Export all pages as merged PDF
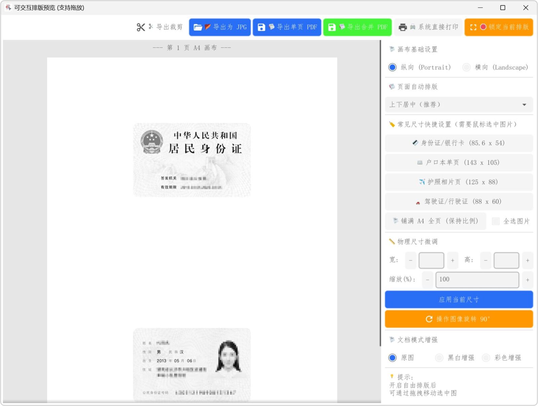The width and height of the screenshot is (538, 406). coord(357,27)
